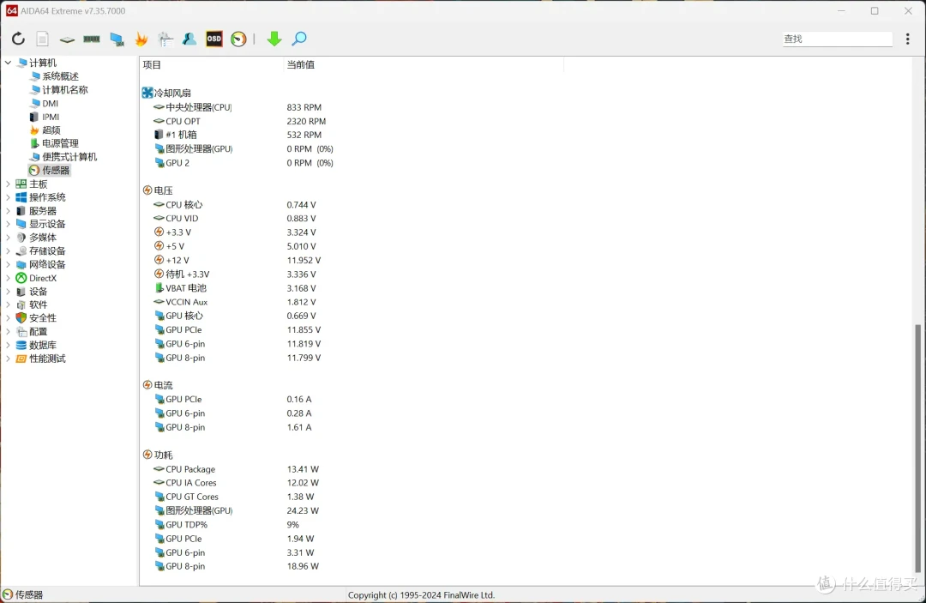Expand the 主板 tree node
The width and height of the screenshot is (926, 603).
click(x=8, y=184)
